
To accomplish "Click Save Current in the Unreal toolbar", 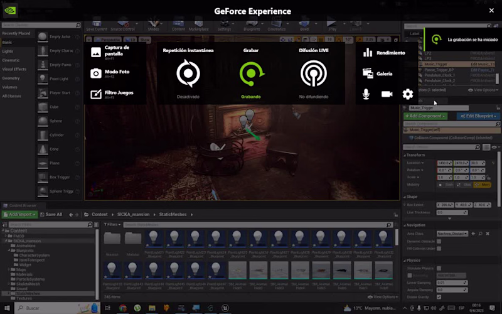I will click(x=97, y=25).
